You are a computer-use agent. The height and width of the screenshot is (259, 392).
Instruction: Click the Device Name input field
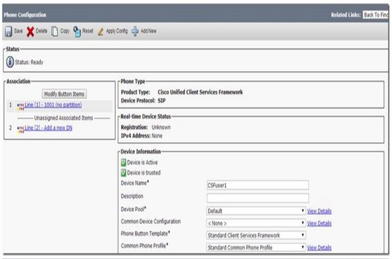tap(258, 185)
